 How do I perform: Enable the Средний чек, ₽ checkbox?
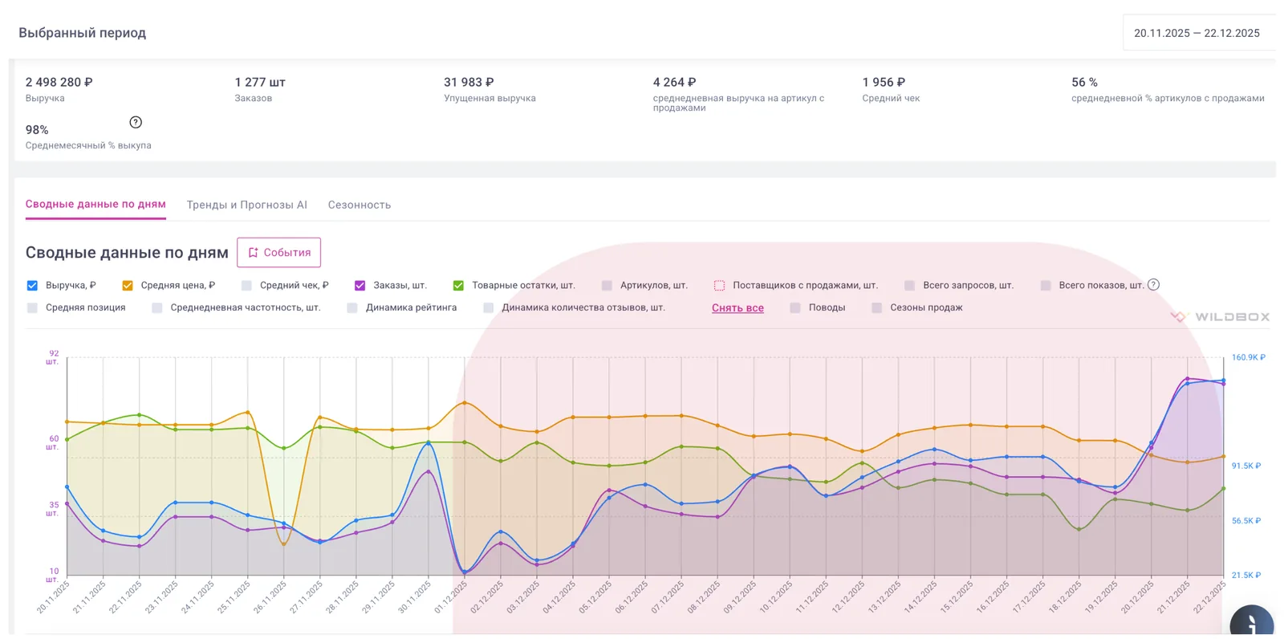tap(246, 285)
